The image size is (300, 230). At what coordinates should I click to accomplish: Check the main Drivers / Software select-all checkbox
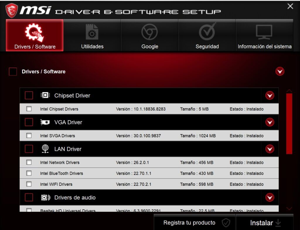point(13,71)
